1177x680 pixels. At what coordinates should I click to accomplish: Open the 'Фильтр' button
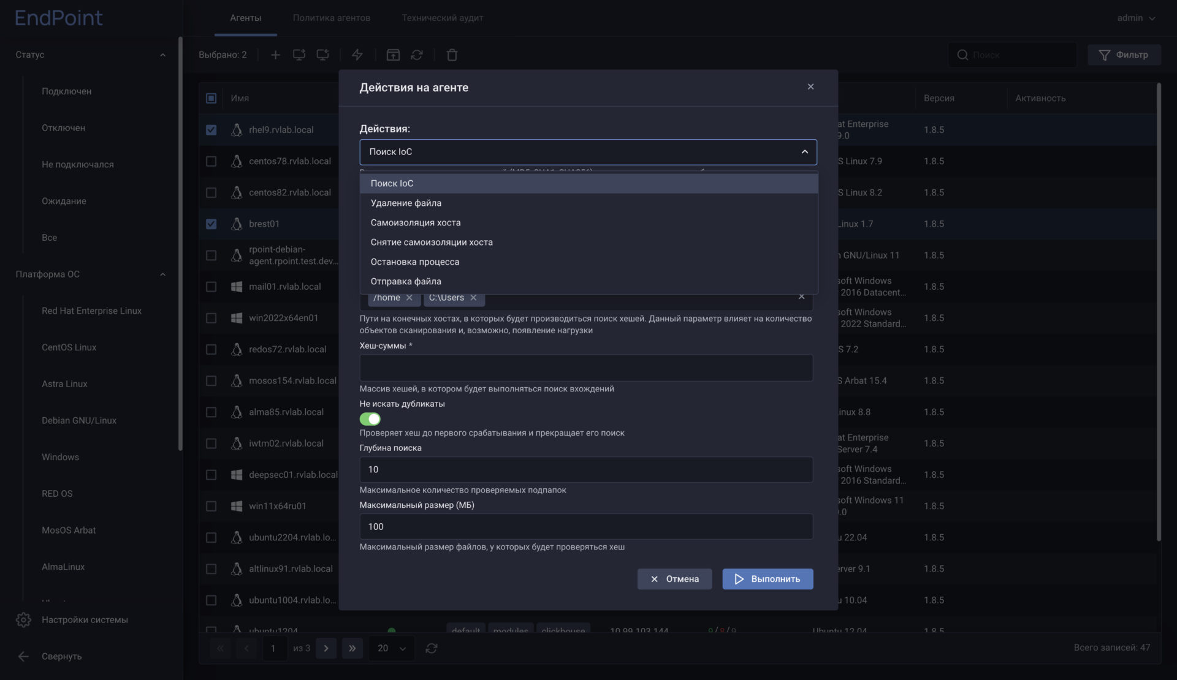[x=1124, y=55]
